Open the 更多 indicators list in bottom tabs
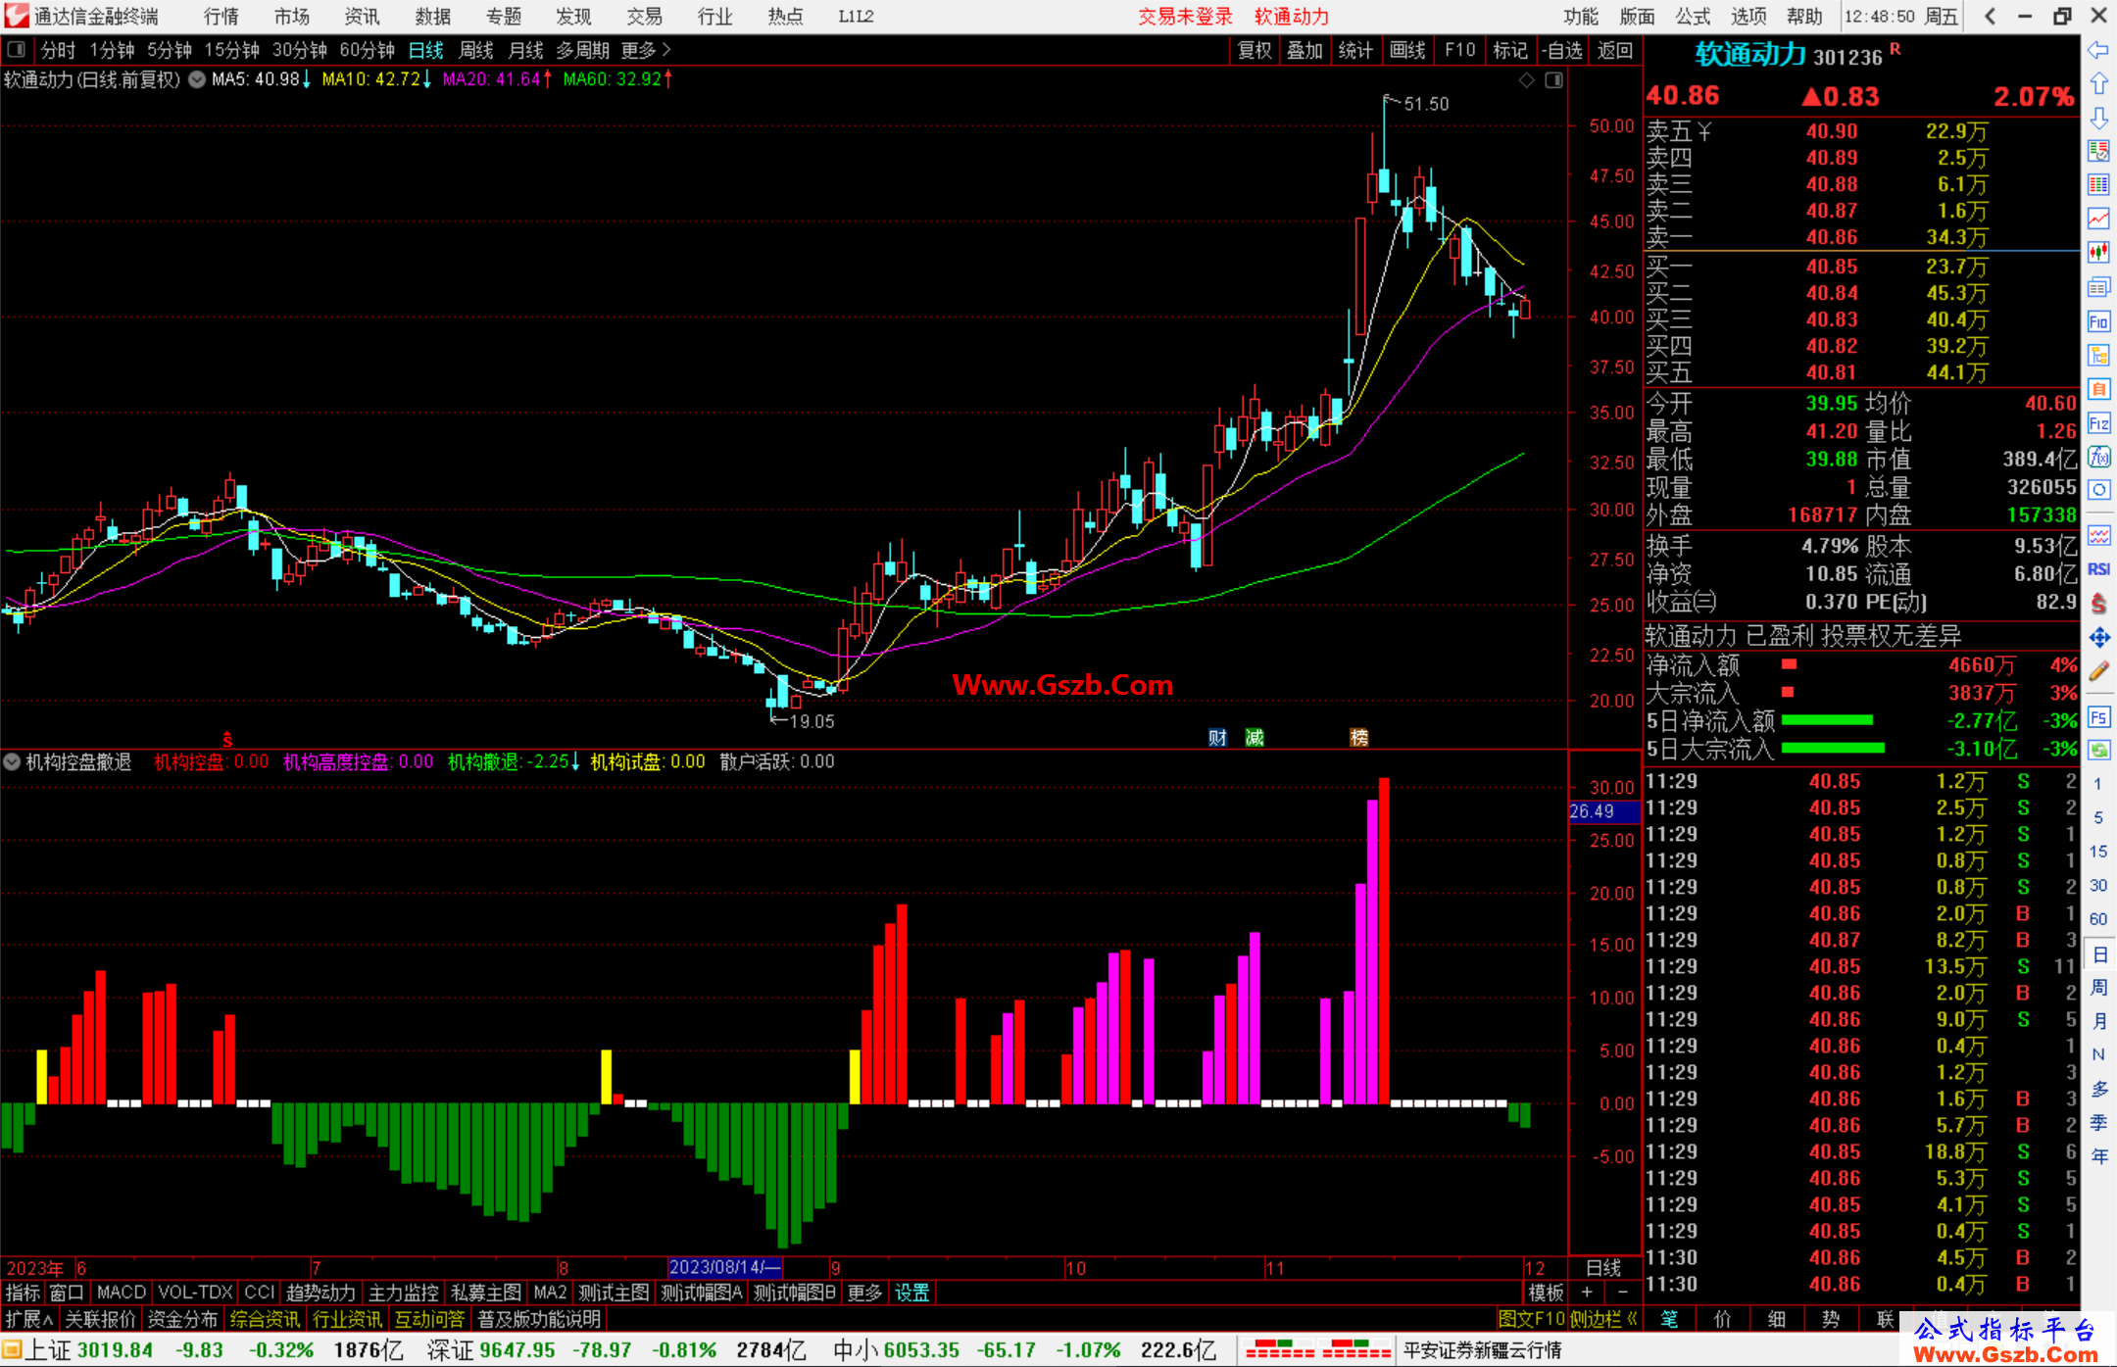Viewport: 2117px width, 1367px height. pos(864,1293)
